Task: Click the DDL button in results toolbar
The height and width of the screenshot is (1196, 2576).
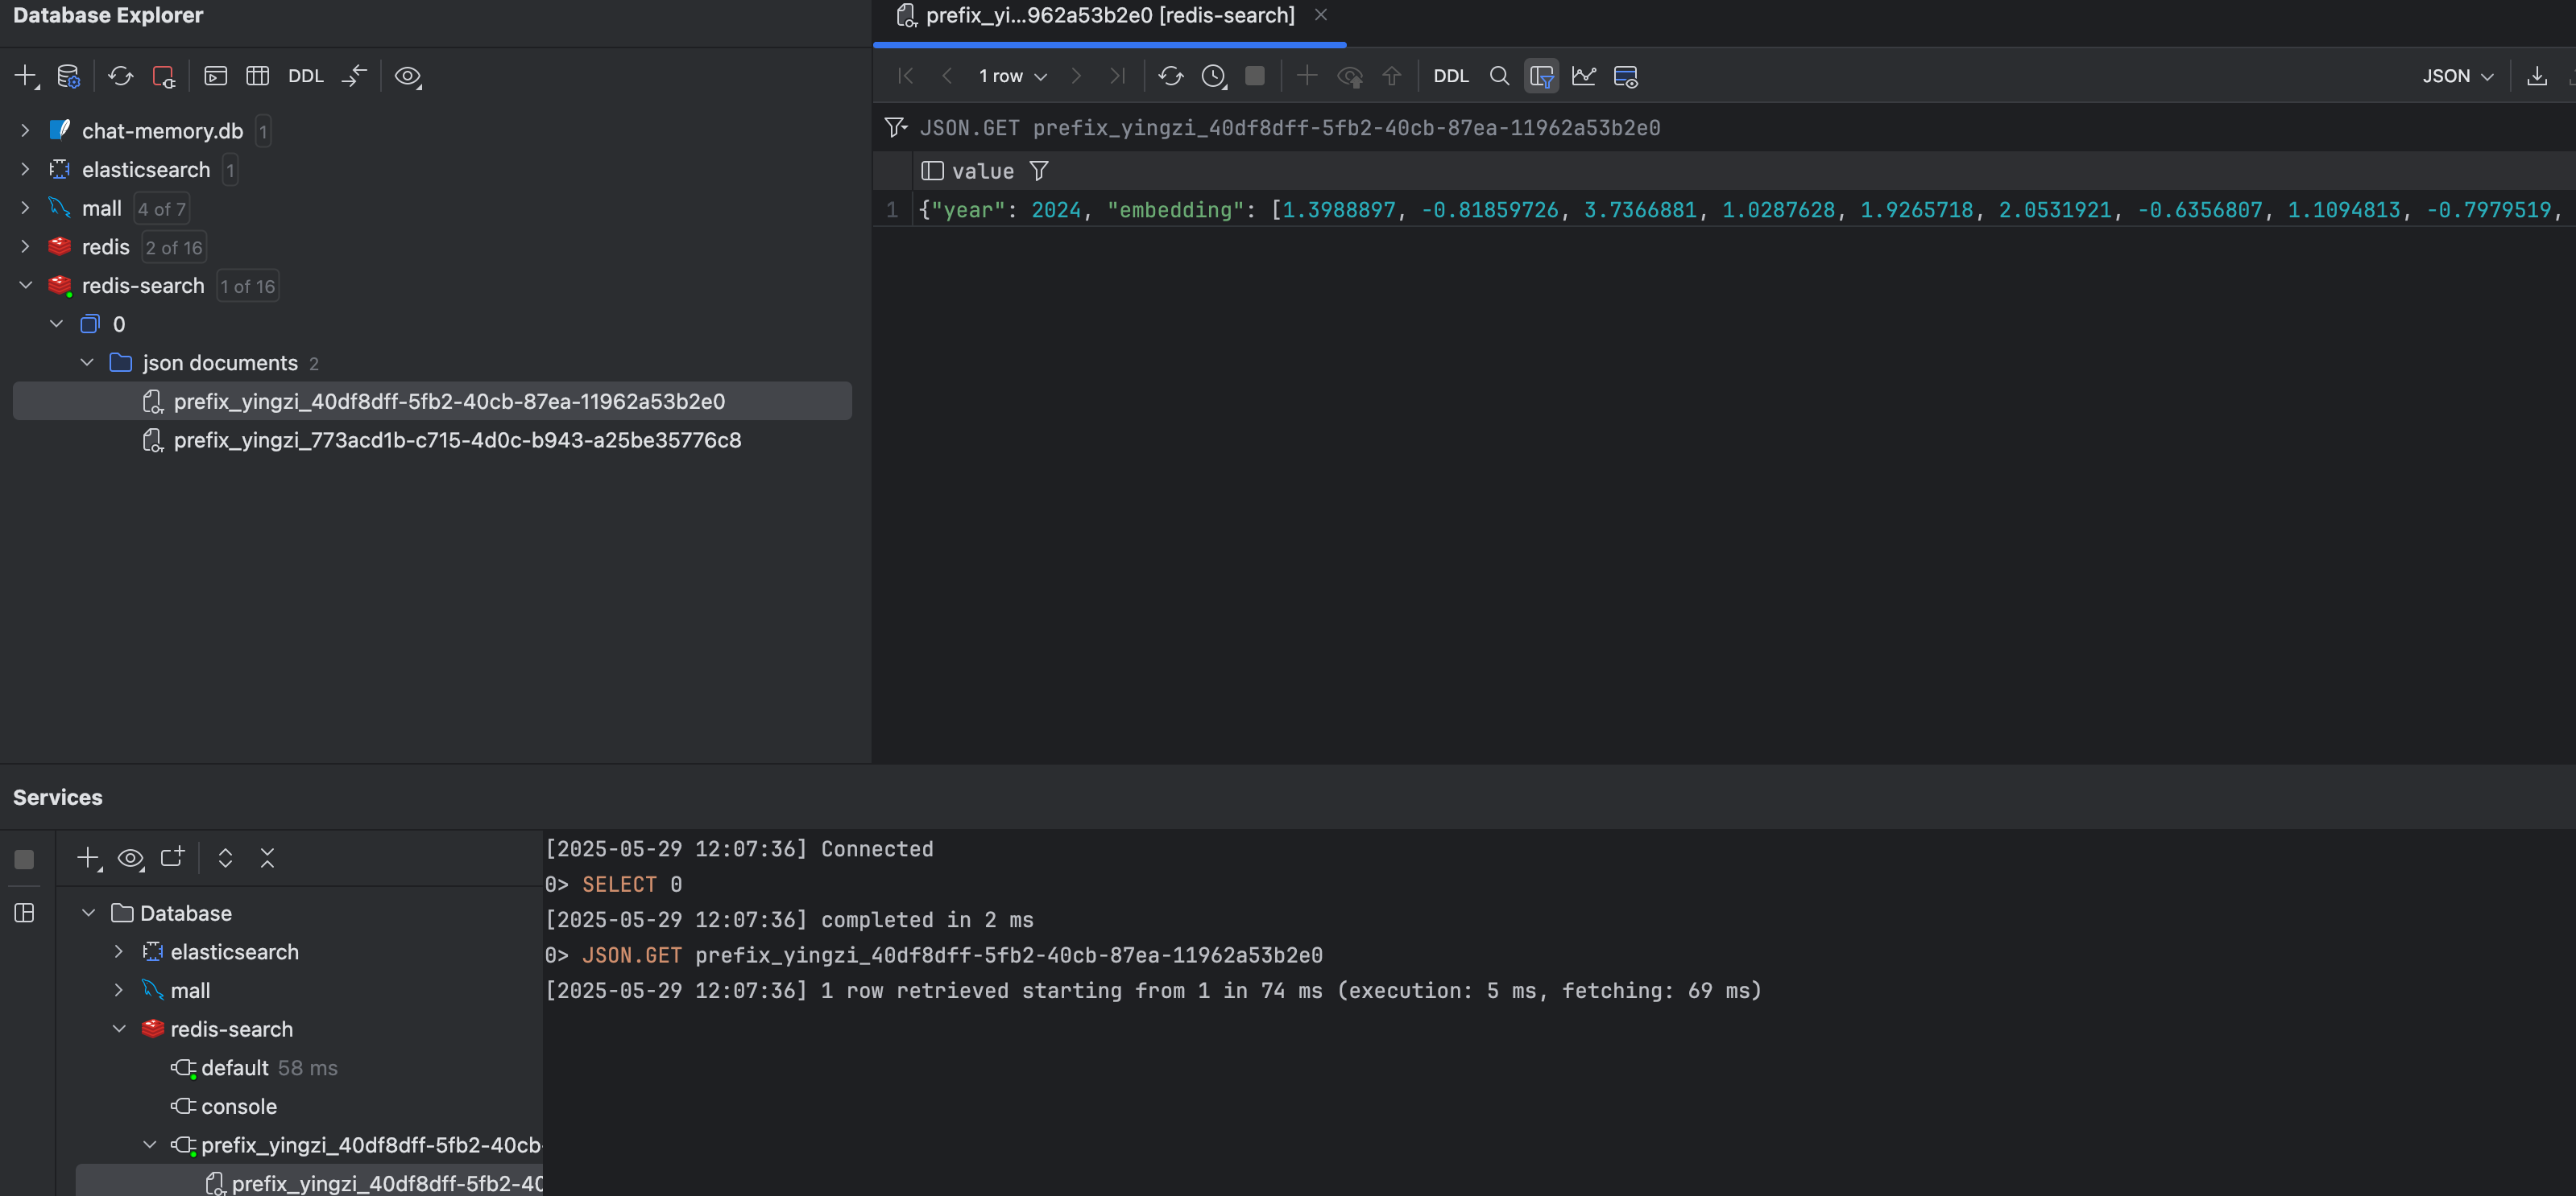Action: 1451,76
